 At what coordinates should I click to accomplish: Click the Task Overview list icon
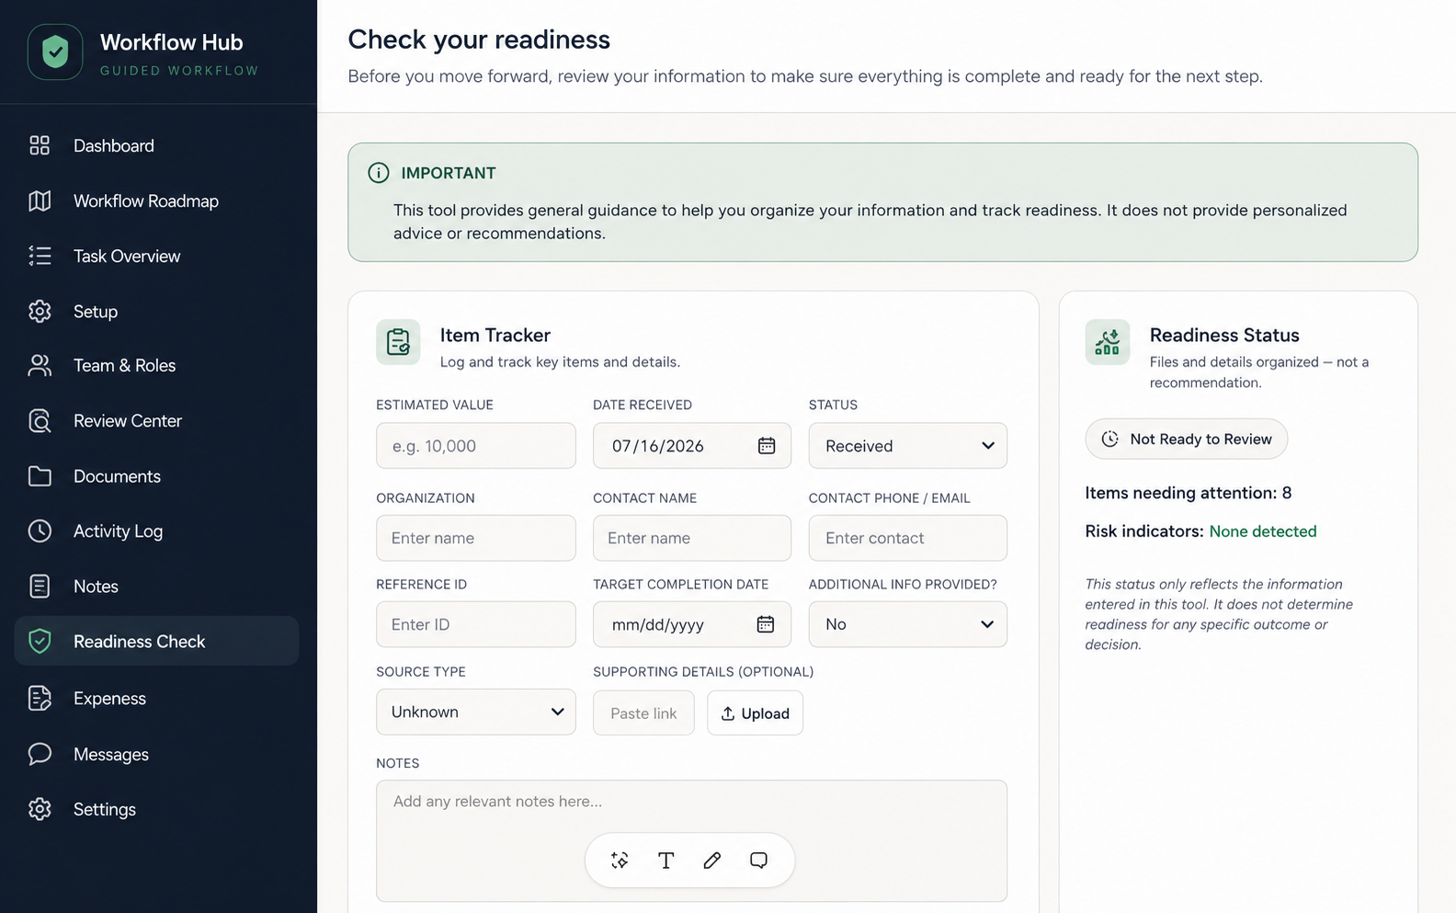point(40,256)
